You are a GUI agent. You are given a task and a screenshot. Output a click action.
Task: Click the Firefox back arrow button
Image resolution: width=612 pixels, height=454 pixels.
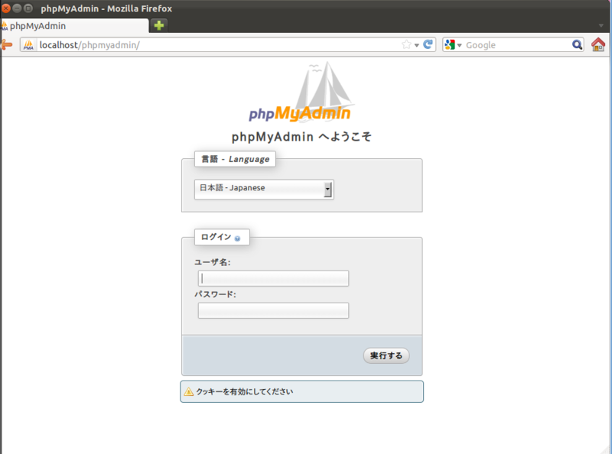[x=6, y=44]
